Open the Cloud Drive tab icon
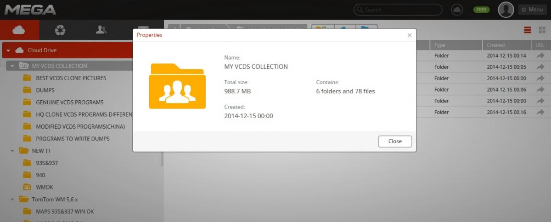551x222 pixels. click(x=19, y=30)
